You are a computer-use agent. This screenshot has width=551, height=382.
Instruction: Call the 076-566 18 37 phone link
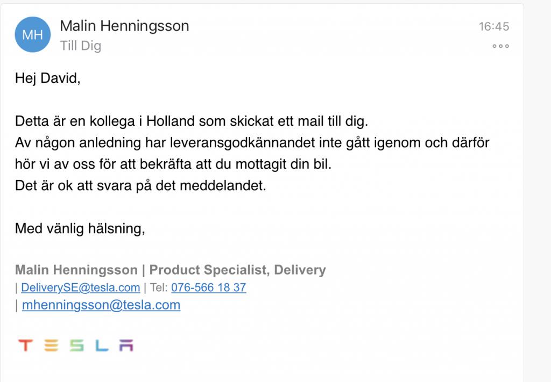coord(209,287)
